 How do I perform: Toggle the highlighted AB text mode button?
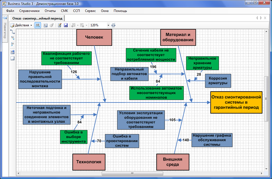point(38,25)
